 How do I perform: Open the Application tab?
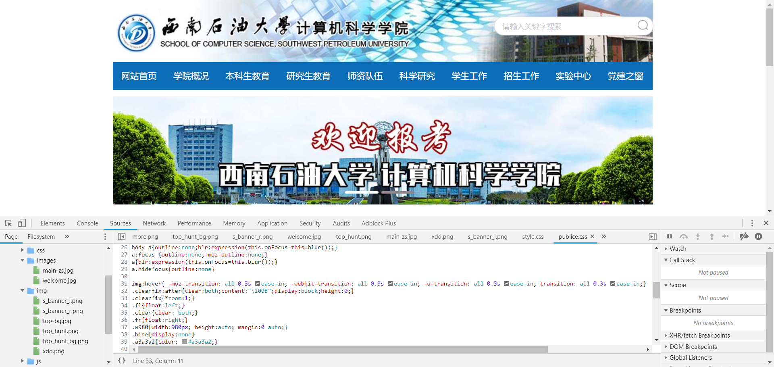click(x=273, y=223)
